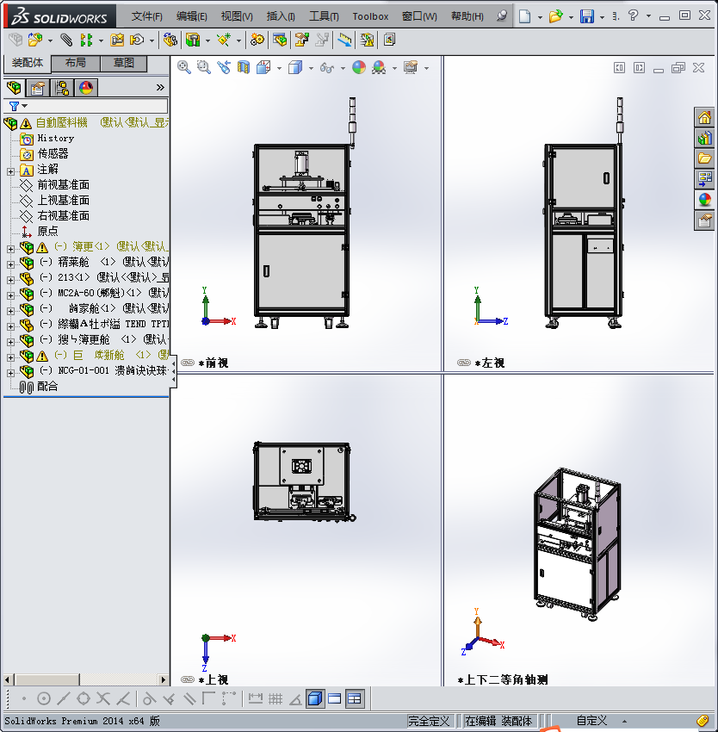The image size is (718, 732).
Task: Switch to the 布局 tab
Action: [75, 63]
